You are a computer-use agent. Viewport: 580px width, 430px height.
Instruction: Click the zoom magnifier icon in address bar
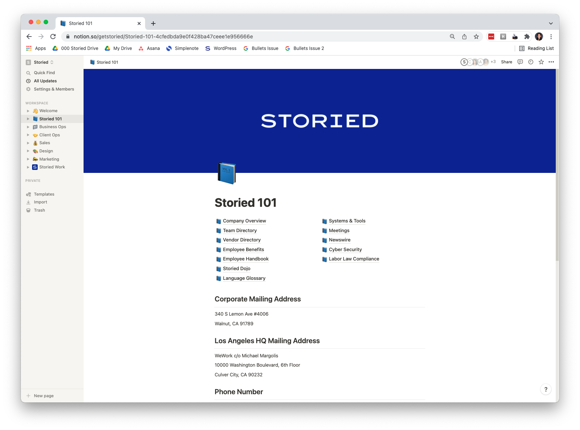tap(452, 37)
